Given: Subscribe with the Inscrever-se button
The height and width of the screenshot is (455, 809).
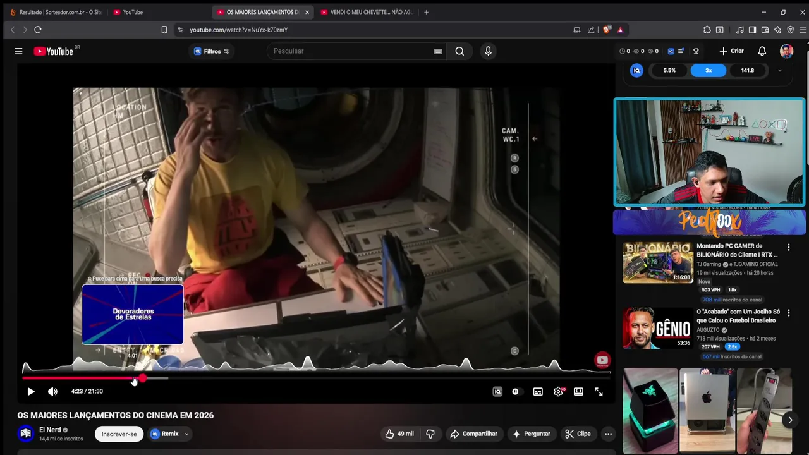Looking at the screenshot, I should point(119,434).
